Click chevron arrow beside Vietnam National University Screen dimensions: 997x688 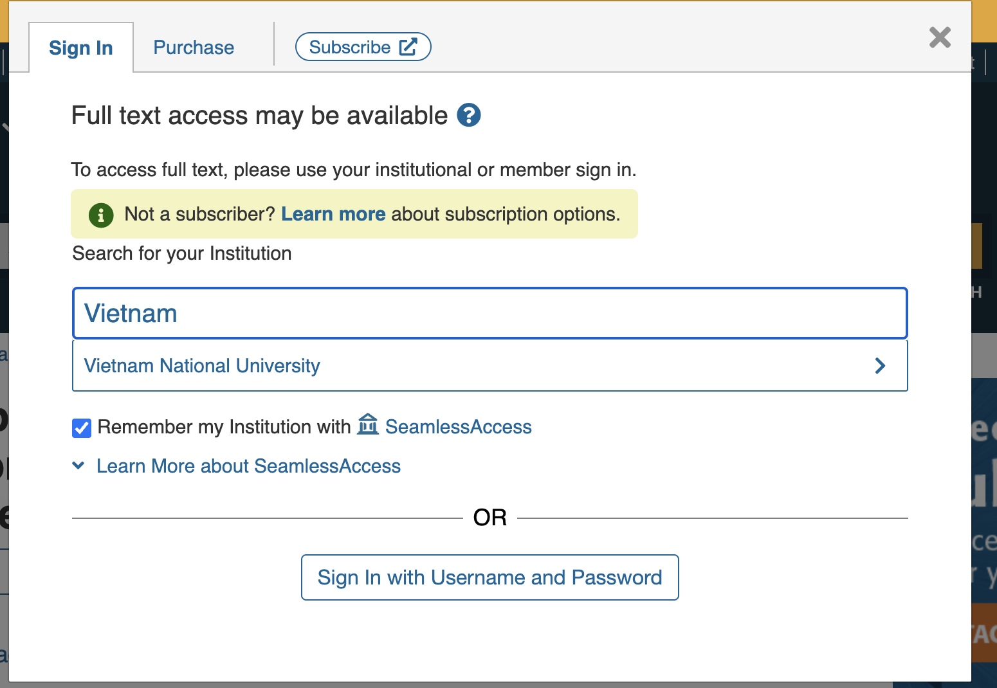click(x=880, y=366)
